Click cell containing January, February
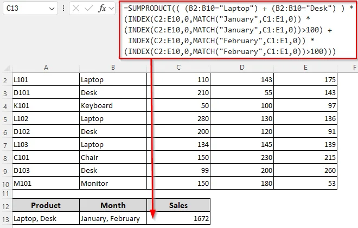Screen dimensions: 358x228 pos(113,218)
